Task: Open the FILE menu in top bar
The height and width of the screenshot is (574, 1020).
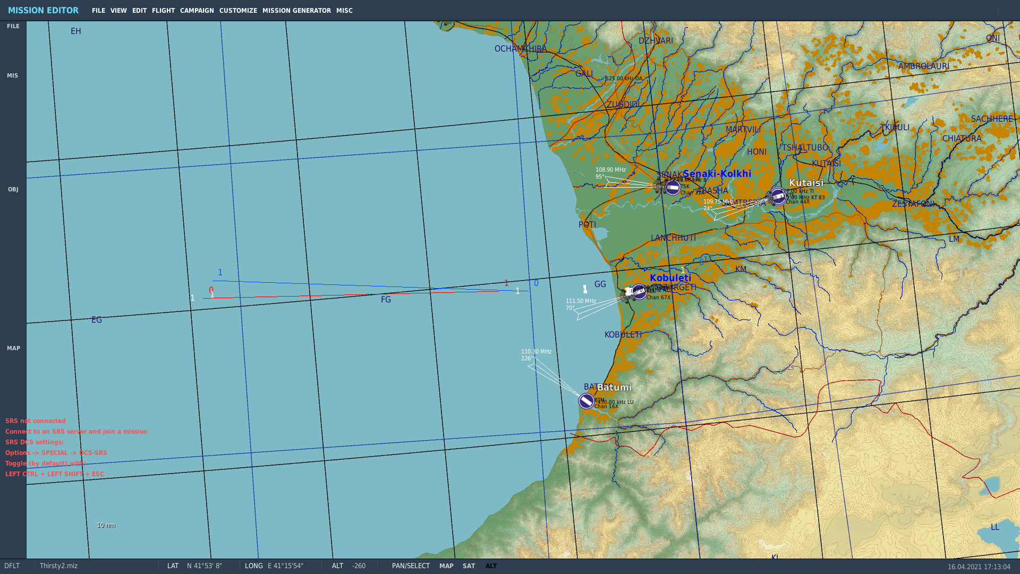Action: click(x=98, y=11)
